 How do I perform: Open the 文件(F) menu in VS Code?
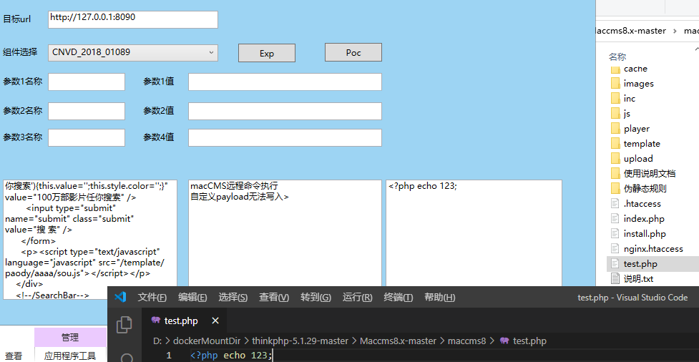point(152,298)
